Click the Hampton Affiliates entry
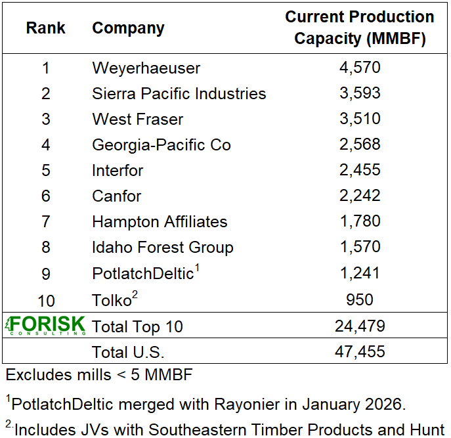This screenshot has width=451, height=438. (160, 221)
